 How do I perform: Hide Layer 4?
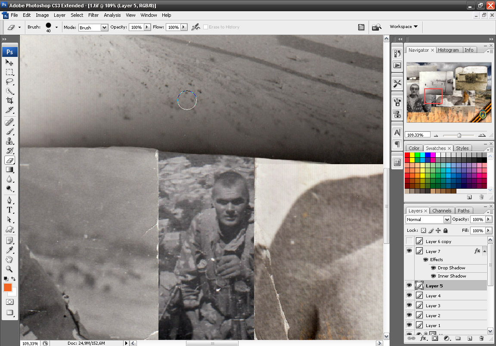[409, 295]
